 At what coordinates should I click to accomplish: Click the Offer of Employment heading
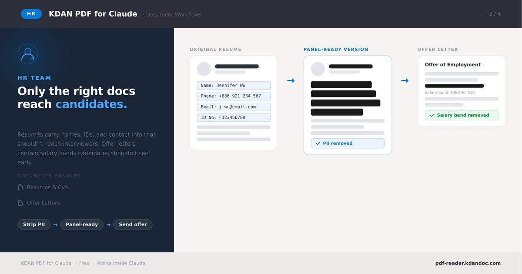coord(453,65)
